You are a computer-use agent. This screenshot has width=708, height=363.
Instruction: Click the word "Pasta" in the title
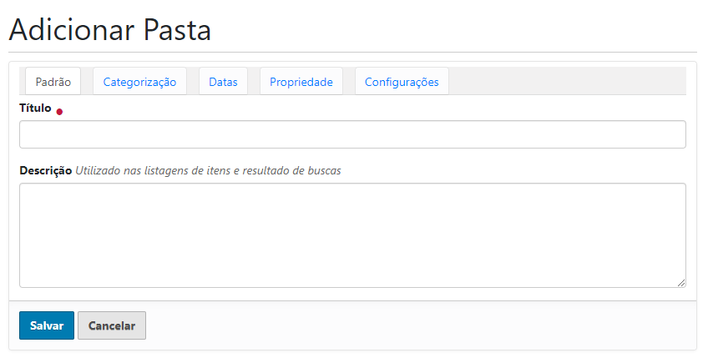(x=177, y=30)
